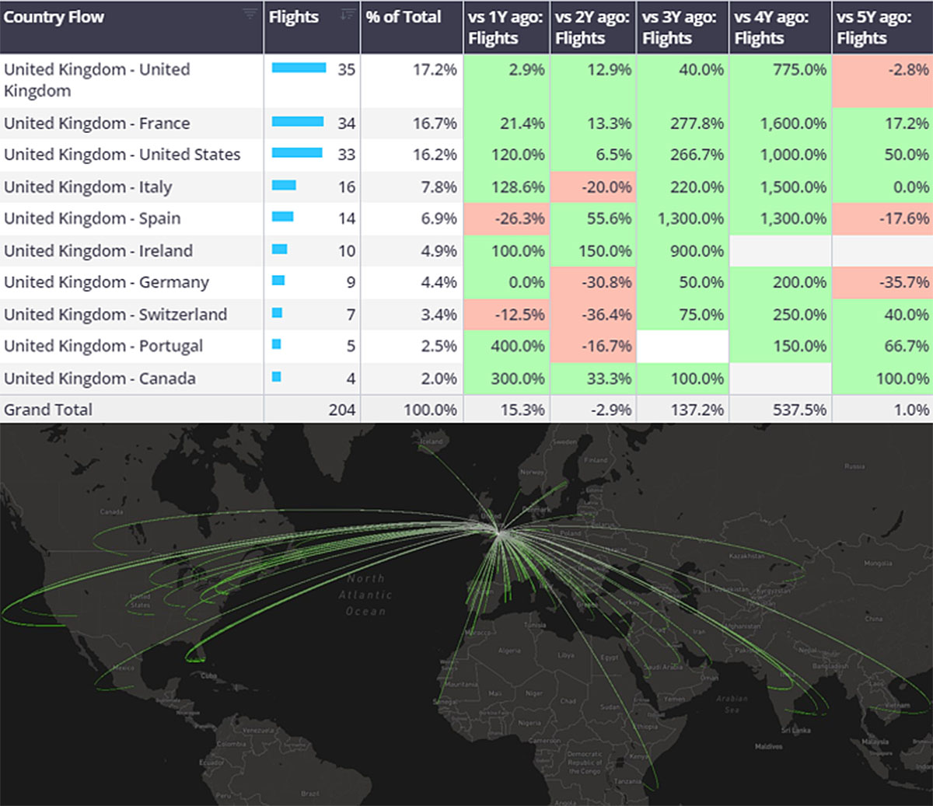Select the United Kingdom - Spain row label
The width and height of the screenshot is (933, 806).
(x=92, y=218)
